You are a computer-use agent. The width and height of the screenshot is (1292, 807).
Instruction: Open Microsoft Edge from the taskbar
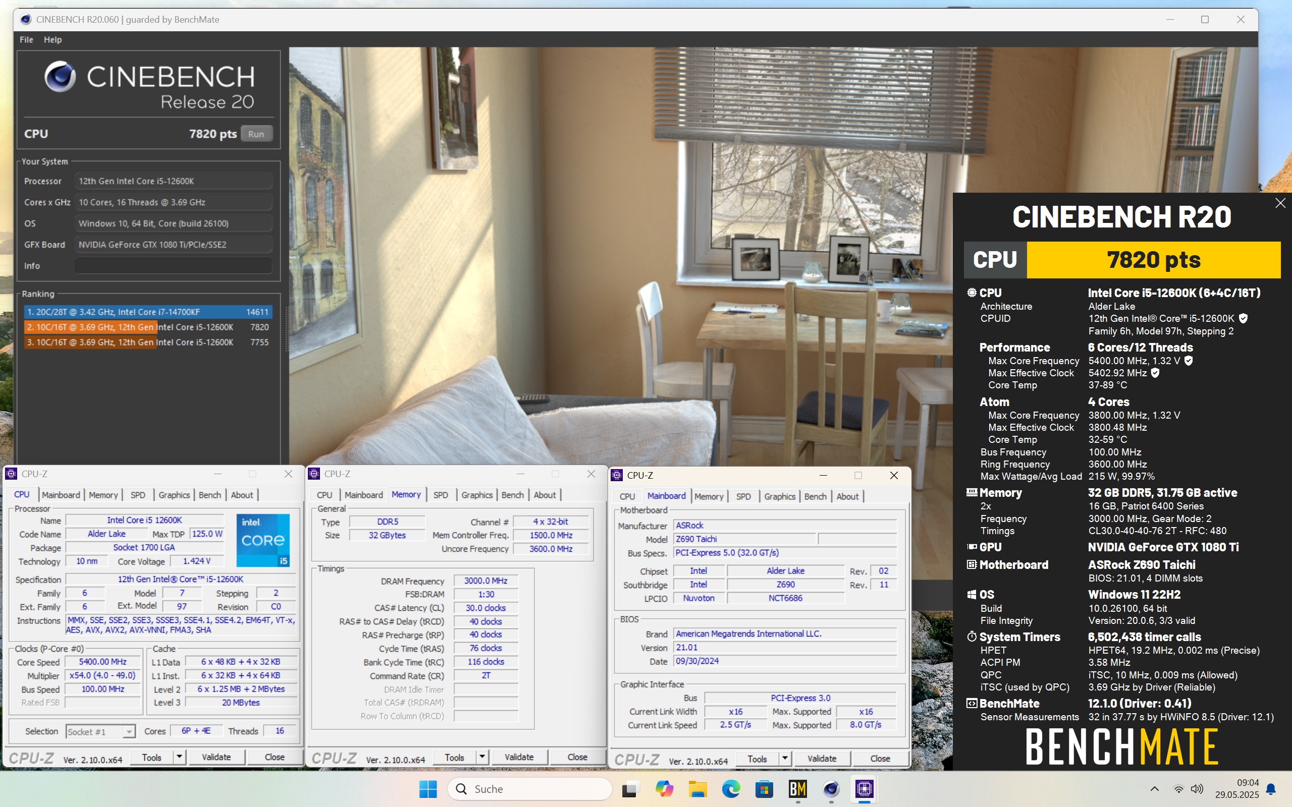tap(731, 789)
